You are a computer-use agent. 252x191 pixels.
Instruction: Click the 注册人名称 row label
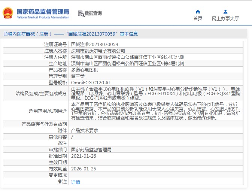[55, 51]
